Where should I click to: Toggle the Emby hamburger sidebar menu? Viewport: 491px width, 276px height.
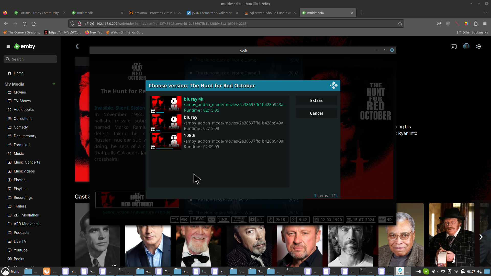8,47
